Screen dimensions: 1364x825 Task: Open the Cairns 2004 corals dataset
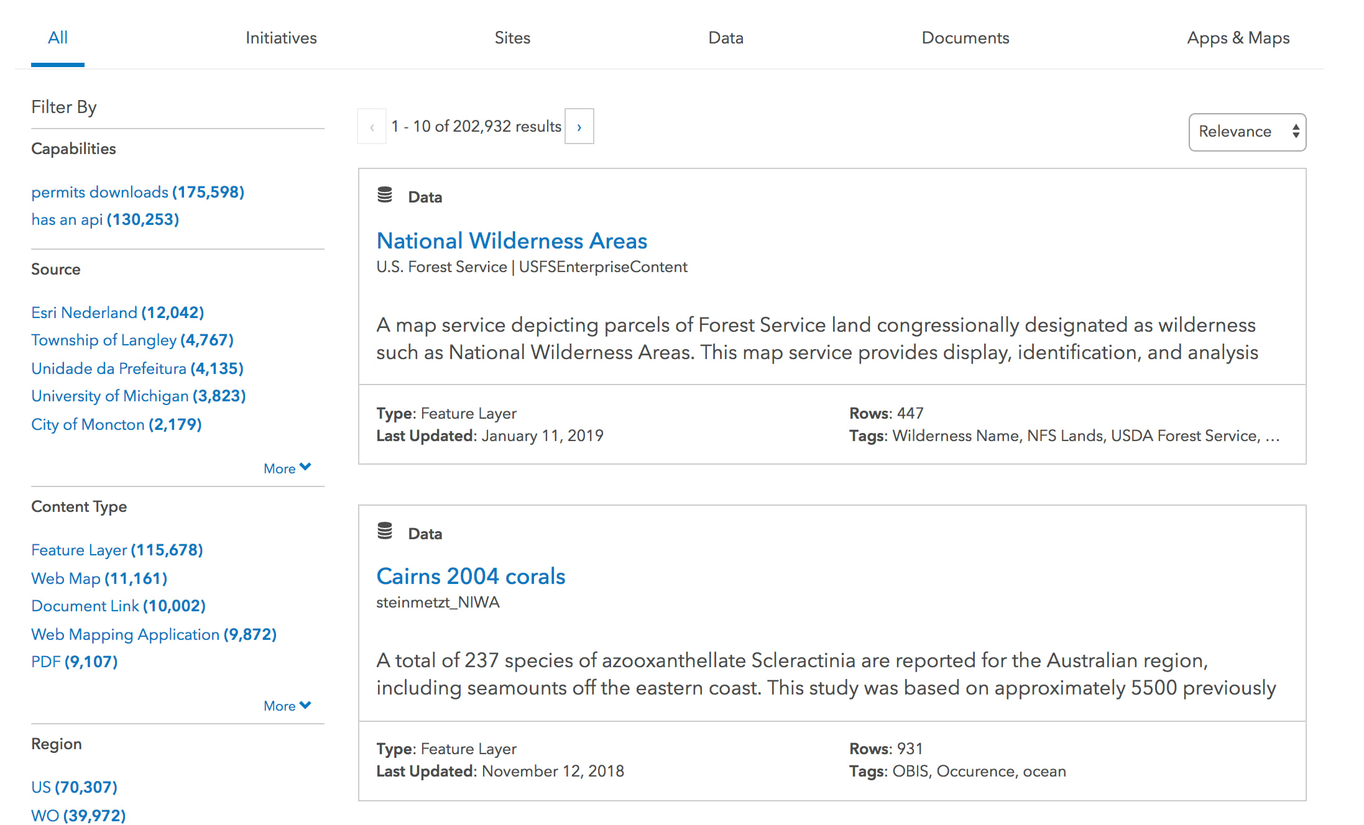[471, 576]
